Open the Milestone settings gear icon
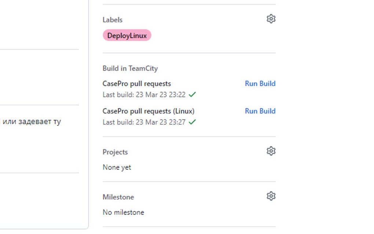 pyautogui.click(x=270, y=196)
